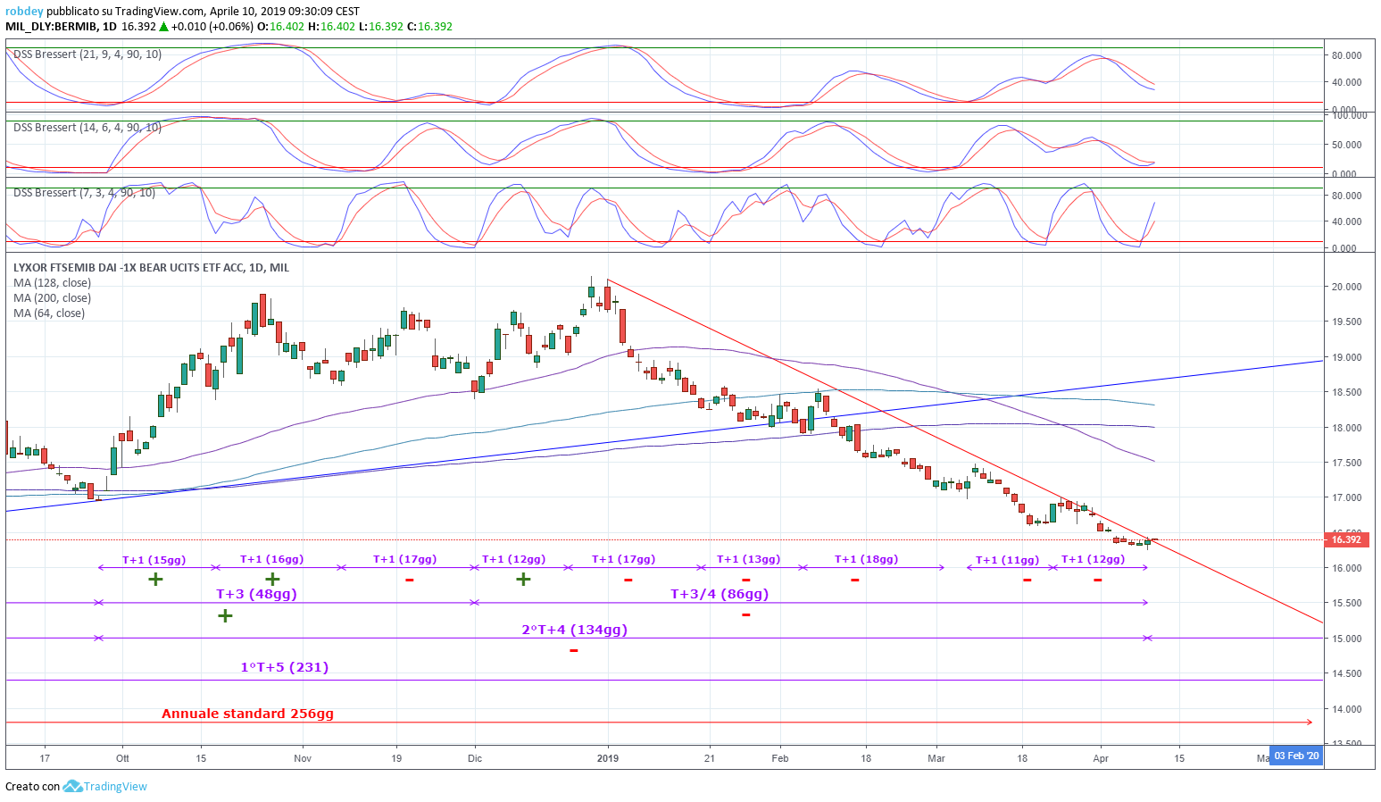Click the +0.010 (+0.06%) change value
Viewport: 1381px width, 802px height.
(x=212, y=27)
